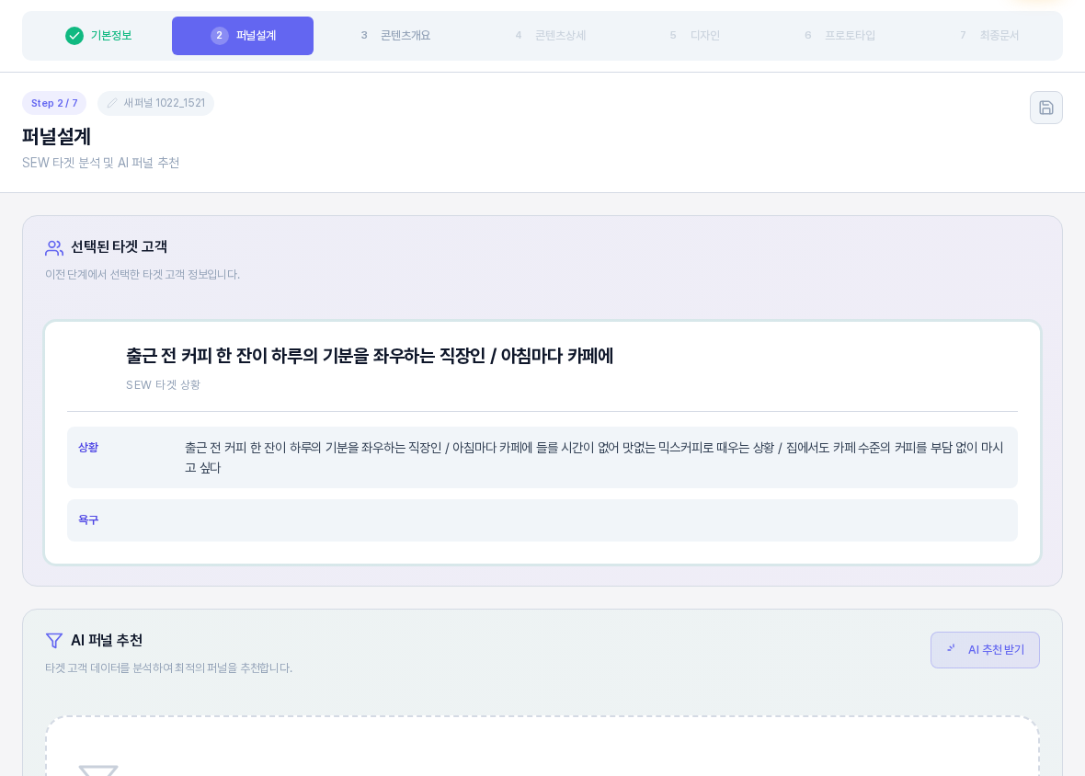1085x776 pixels.
Task: Click the subtitle SEW 타겟 분석 및 AI 퍼널 추천
Action: [x=101, y=164]
